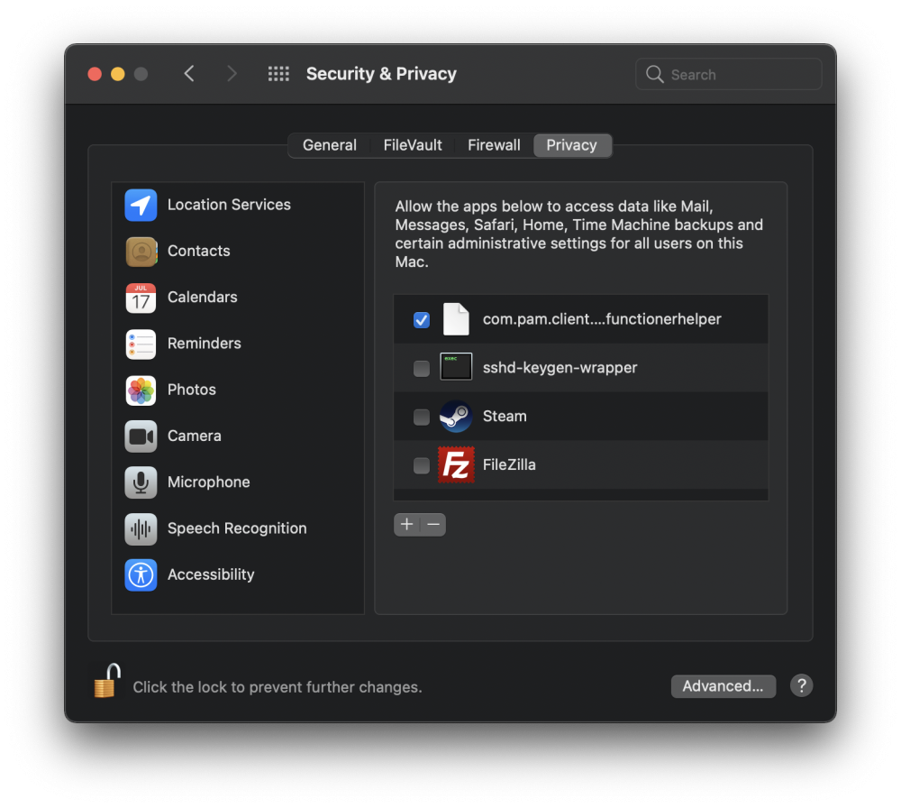Enable the FileZilla checkbox
The height and width of the screenshot is (808, 901).
click(421, 465)
